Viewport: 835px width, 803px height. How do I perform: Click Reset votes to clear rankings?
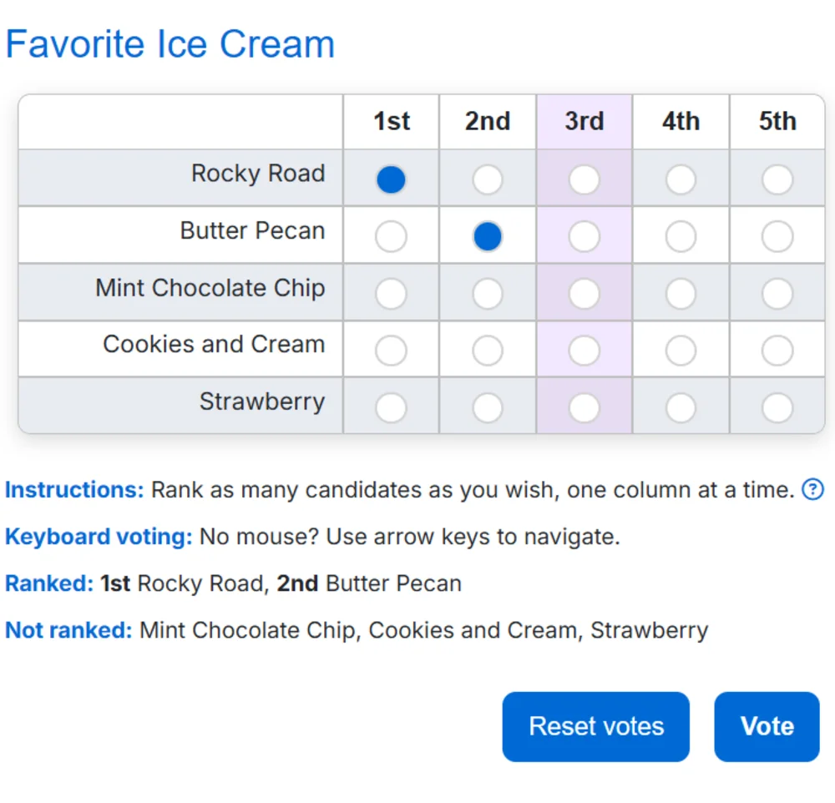pyautogui.click(x=595, y=726)
